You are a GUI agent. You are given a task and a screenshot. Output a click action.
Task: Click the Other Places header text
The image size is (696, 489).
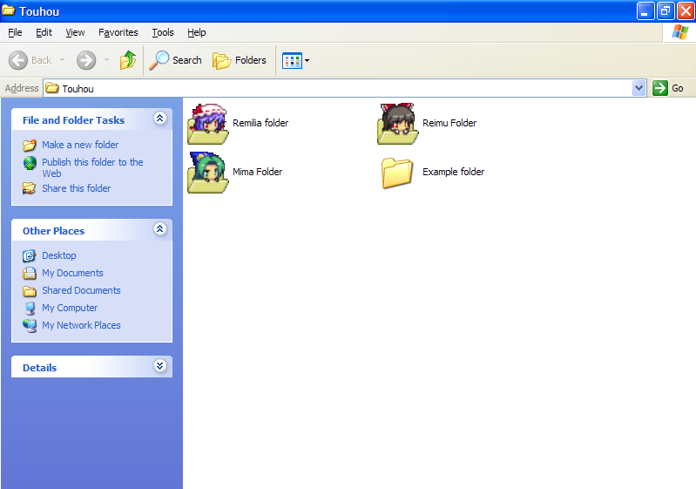54,231
